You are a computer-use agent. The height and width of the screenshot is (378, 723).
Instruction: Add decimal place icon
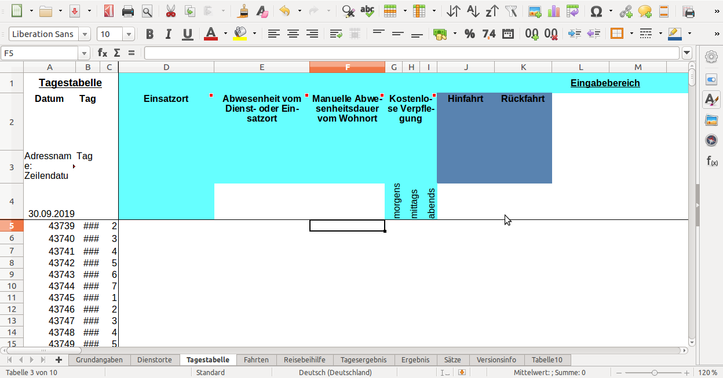click(532, 34)
